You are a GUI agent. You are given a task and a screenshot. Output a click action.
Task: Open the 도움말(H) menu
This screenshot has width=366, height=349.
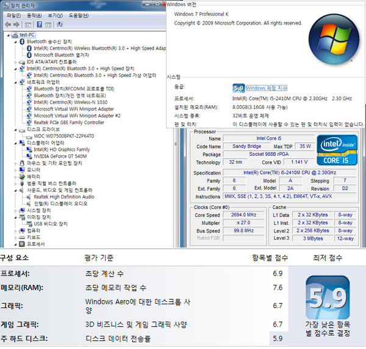click(79, 16)
